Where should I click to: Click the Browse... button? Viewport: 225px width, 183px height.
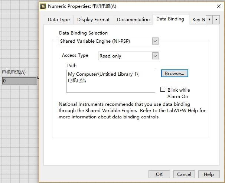coord(175,73)
